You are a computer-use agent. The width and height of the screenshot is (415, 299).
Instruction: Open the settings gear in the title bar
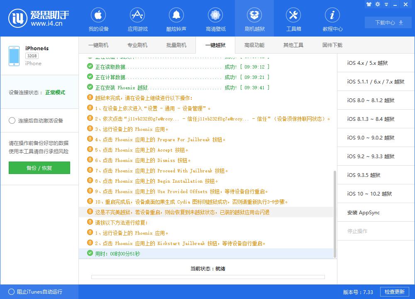(377, 5)
